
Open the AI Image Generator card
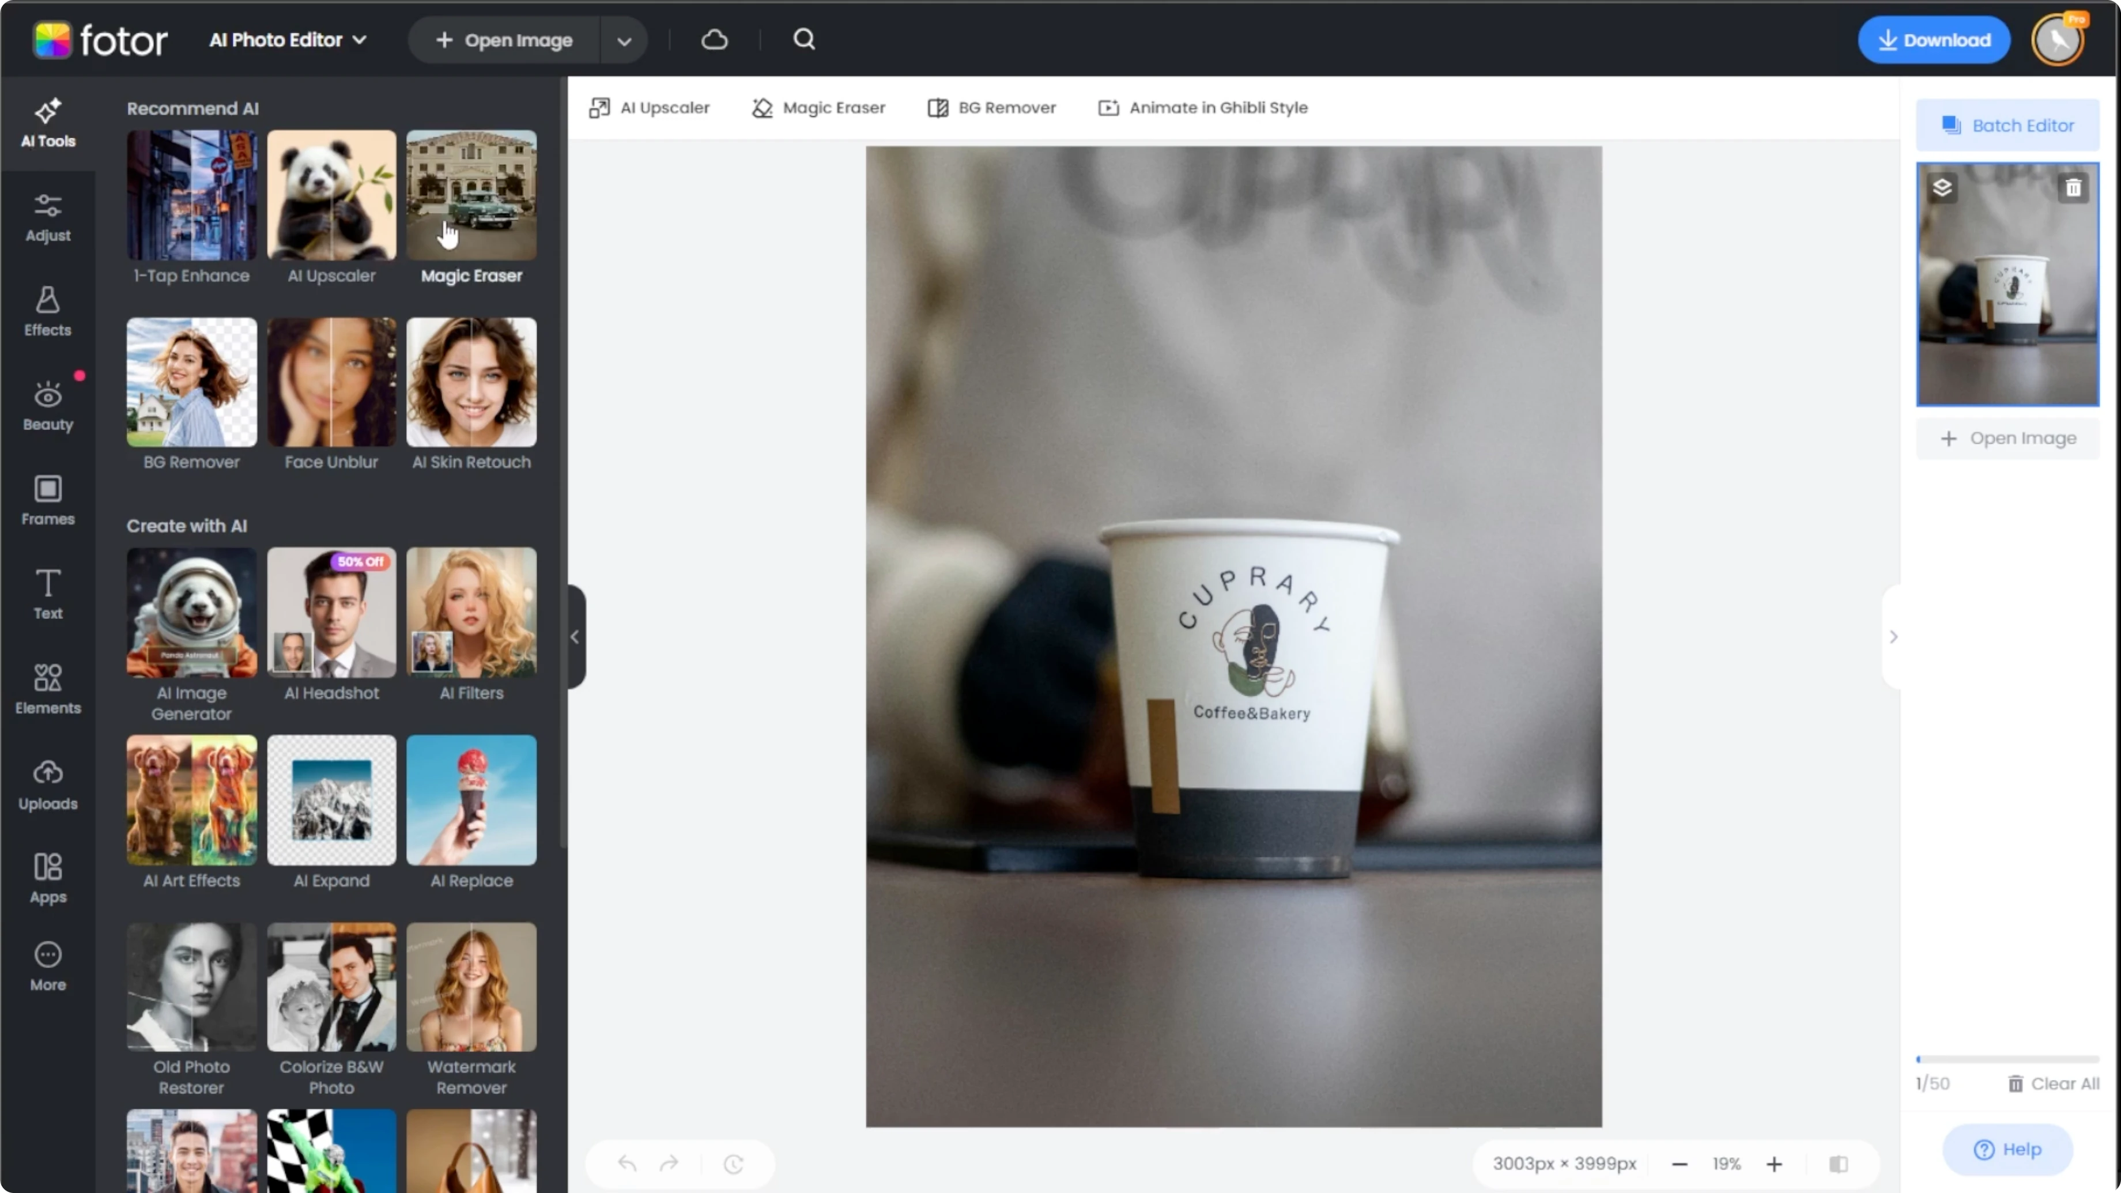(x=191, y=636)
